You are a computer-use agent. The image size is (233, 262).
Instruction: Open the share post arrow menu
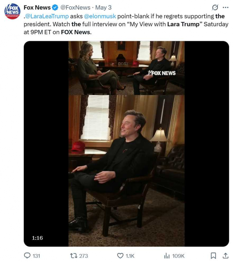[225, 255]
